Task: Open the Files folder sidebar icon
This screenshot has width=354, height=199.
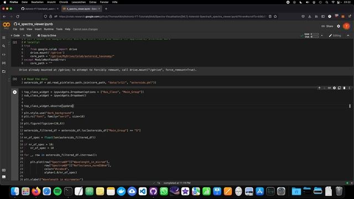Action: click(x=4, y=71)
